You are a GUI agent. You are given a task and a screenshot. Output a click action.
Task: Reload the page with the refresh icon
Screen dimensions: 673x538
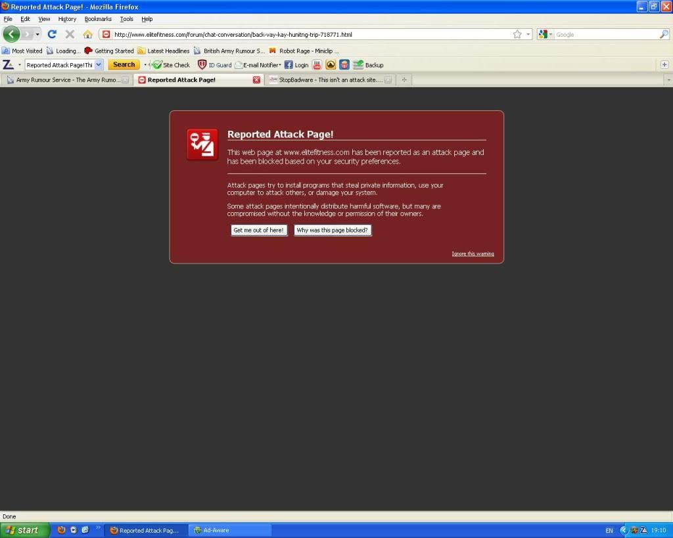pyautogui.click(x=52, y=34)
